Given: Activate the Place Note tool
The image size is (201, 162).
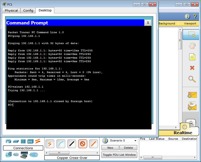Looking at the screenshot, I should point(192,57).
